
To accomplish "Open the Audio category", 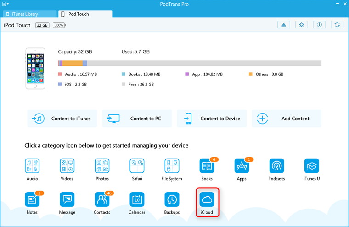I will [x=32, y=166].
